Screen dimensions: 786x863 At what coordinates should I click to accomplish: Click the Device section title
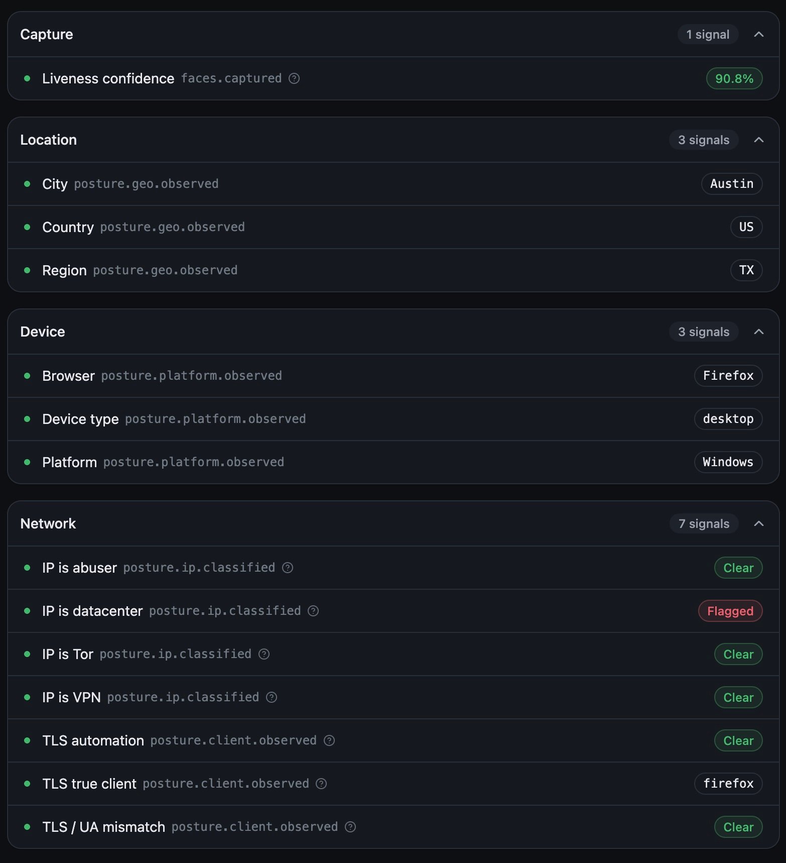click(43, 332)
